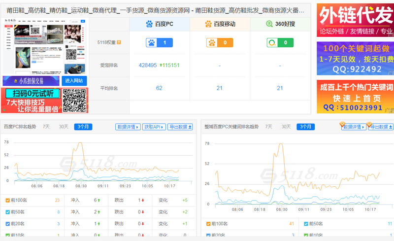
Task: Click the QR code in the red banner
Action: (74, 101)
